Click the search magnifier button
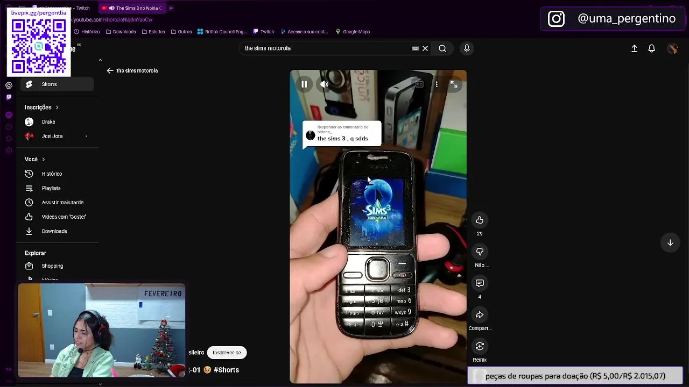Image resolution: width=689 pixels, height=387 pixels. [x=442, y=48]
